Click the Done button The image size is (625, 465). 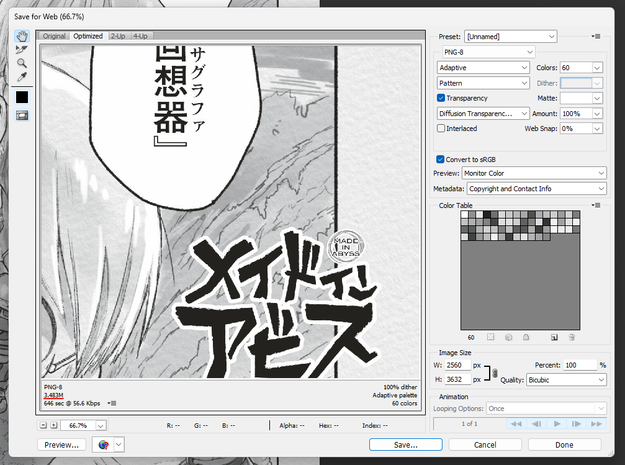pyautogui.click(x=564, y=445)
